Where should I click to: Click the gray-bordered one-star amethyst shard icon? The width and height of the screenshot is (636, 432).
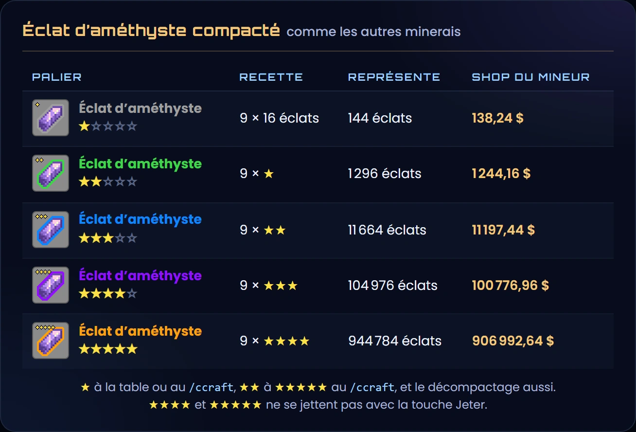pos(51,118)
